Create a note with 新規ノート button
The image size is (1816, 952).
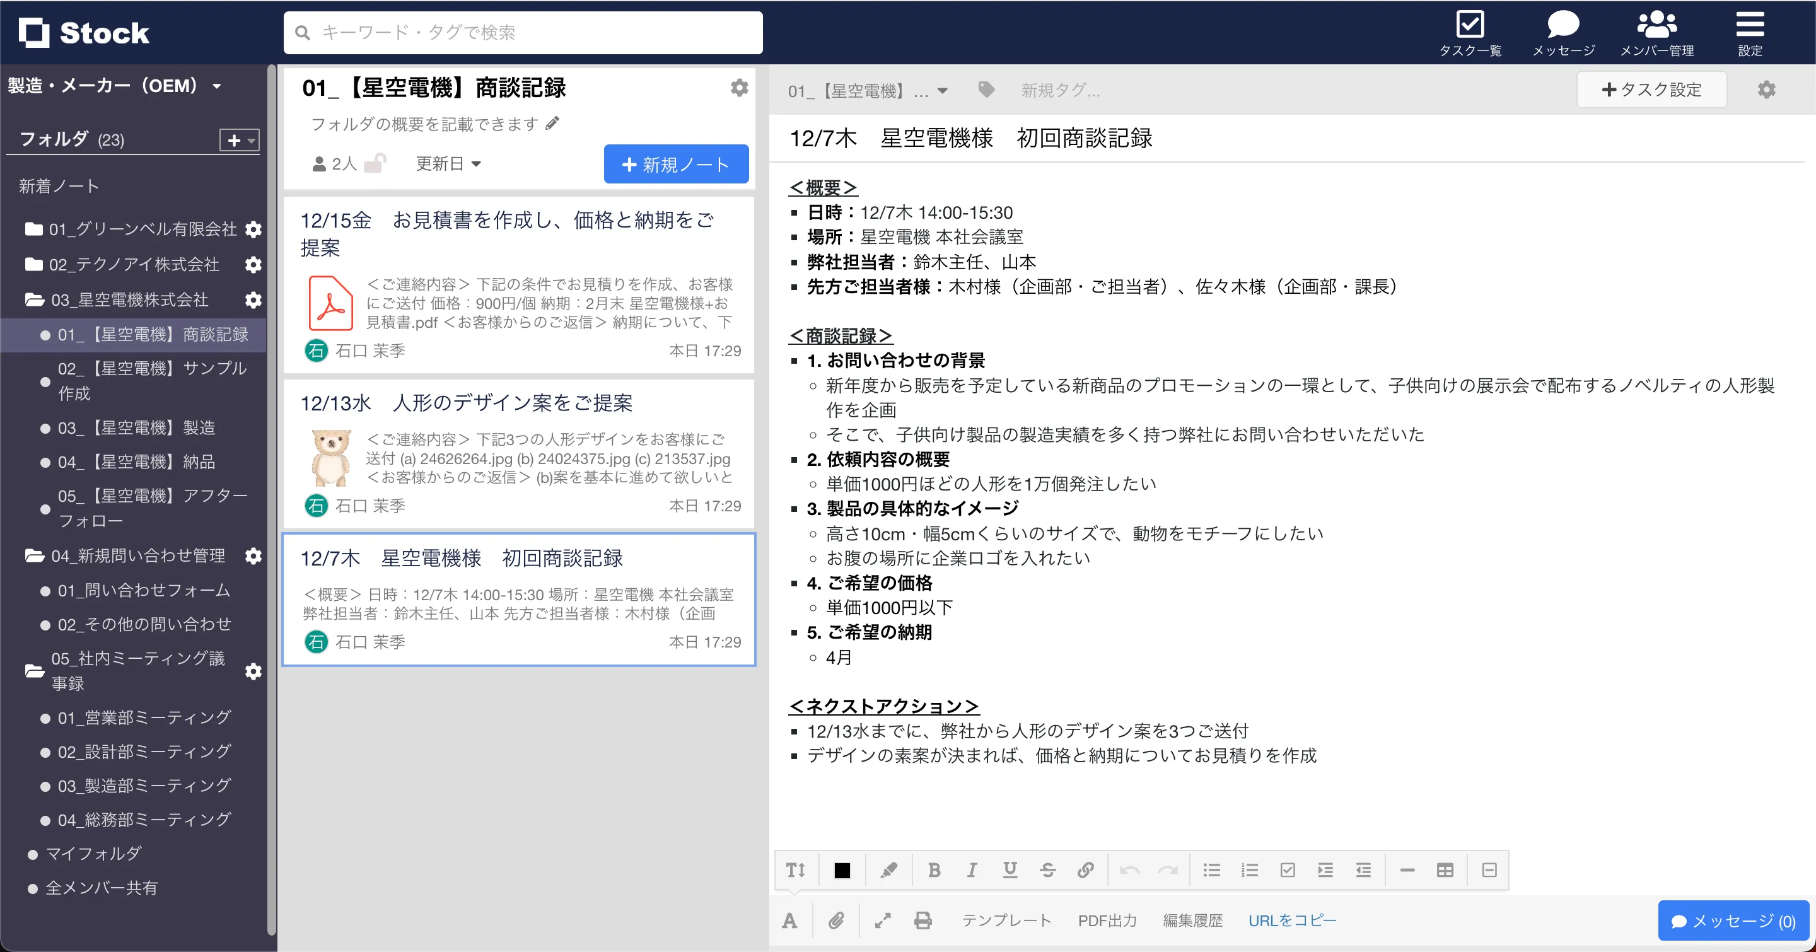tap(675, 163)
